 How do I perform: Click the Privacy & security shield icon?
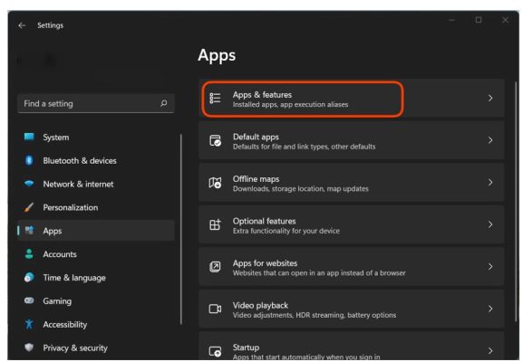point(29,348)
